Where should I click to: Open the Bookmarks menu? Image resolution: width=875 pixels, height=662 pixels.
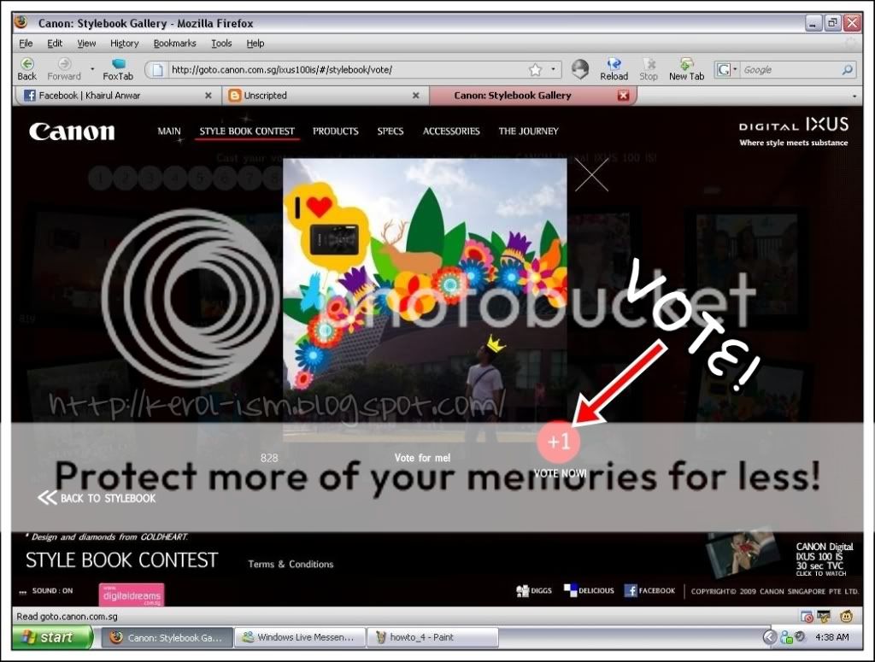174,43
